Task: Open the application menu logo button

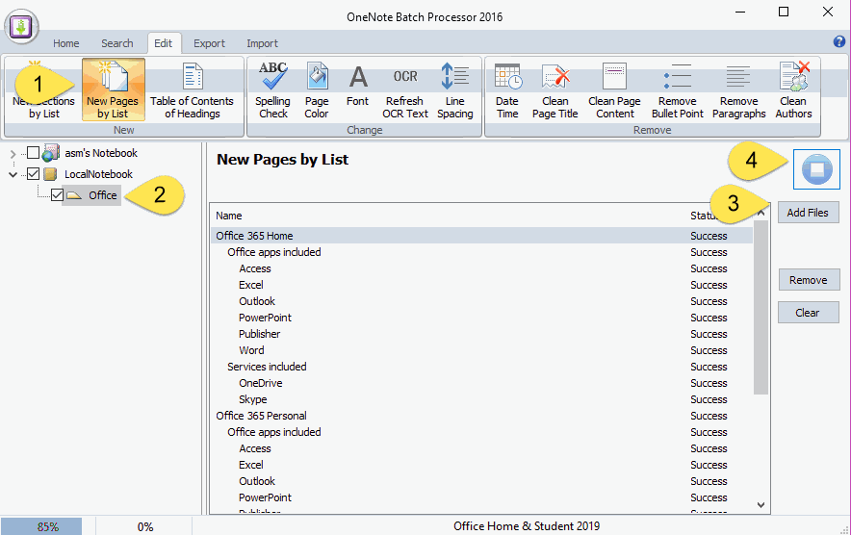Action: point(22,26)
